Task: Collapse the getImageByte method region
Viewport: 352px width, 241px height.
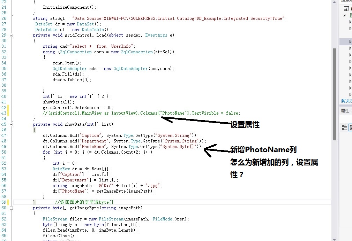Action: click(11, 208)
